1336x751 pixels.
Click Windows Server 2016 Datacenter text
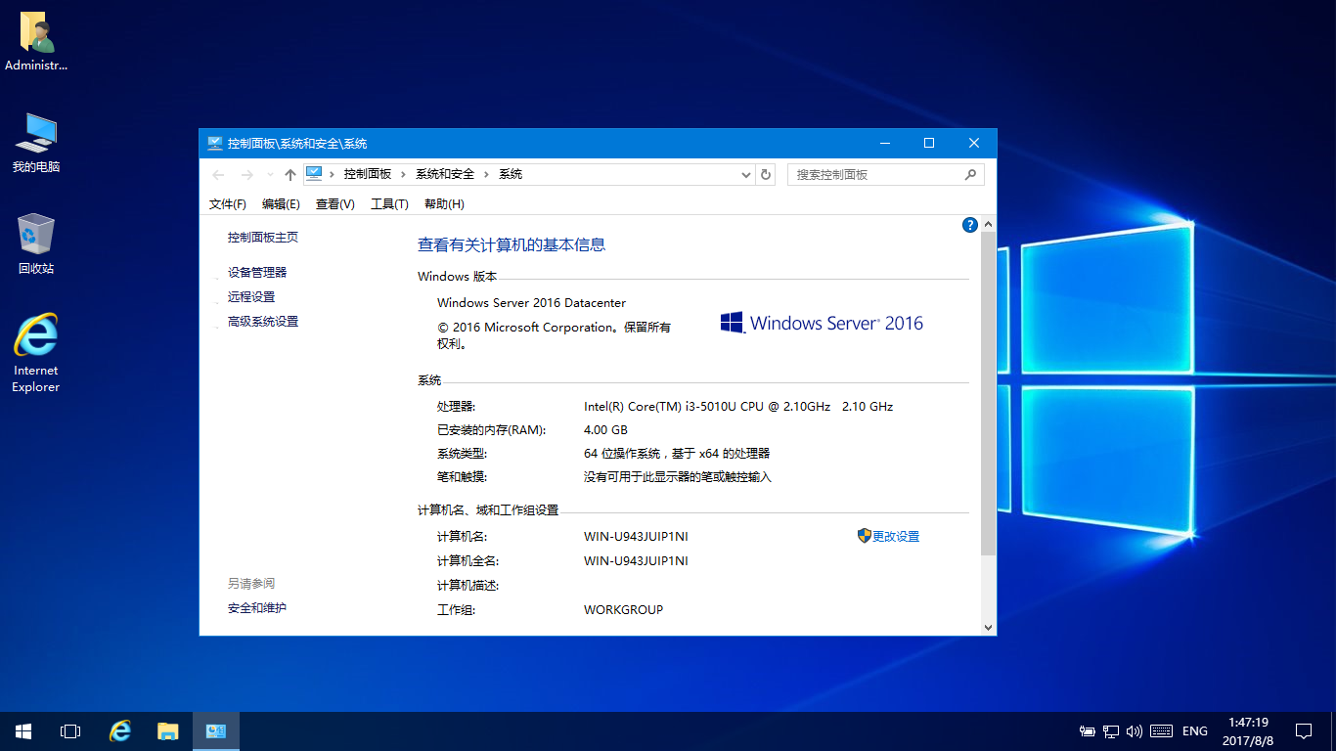(531, 303)
